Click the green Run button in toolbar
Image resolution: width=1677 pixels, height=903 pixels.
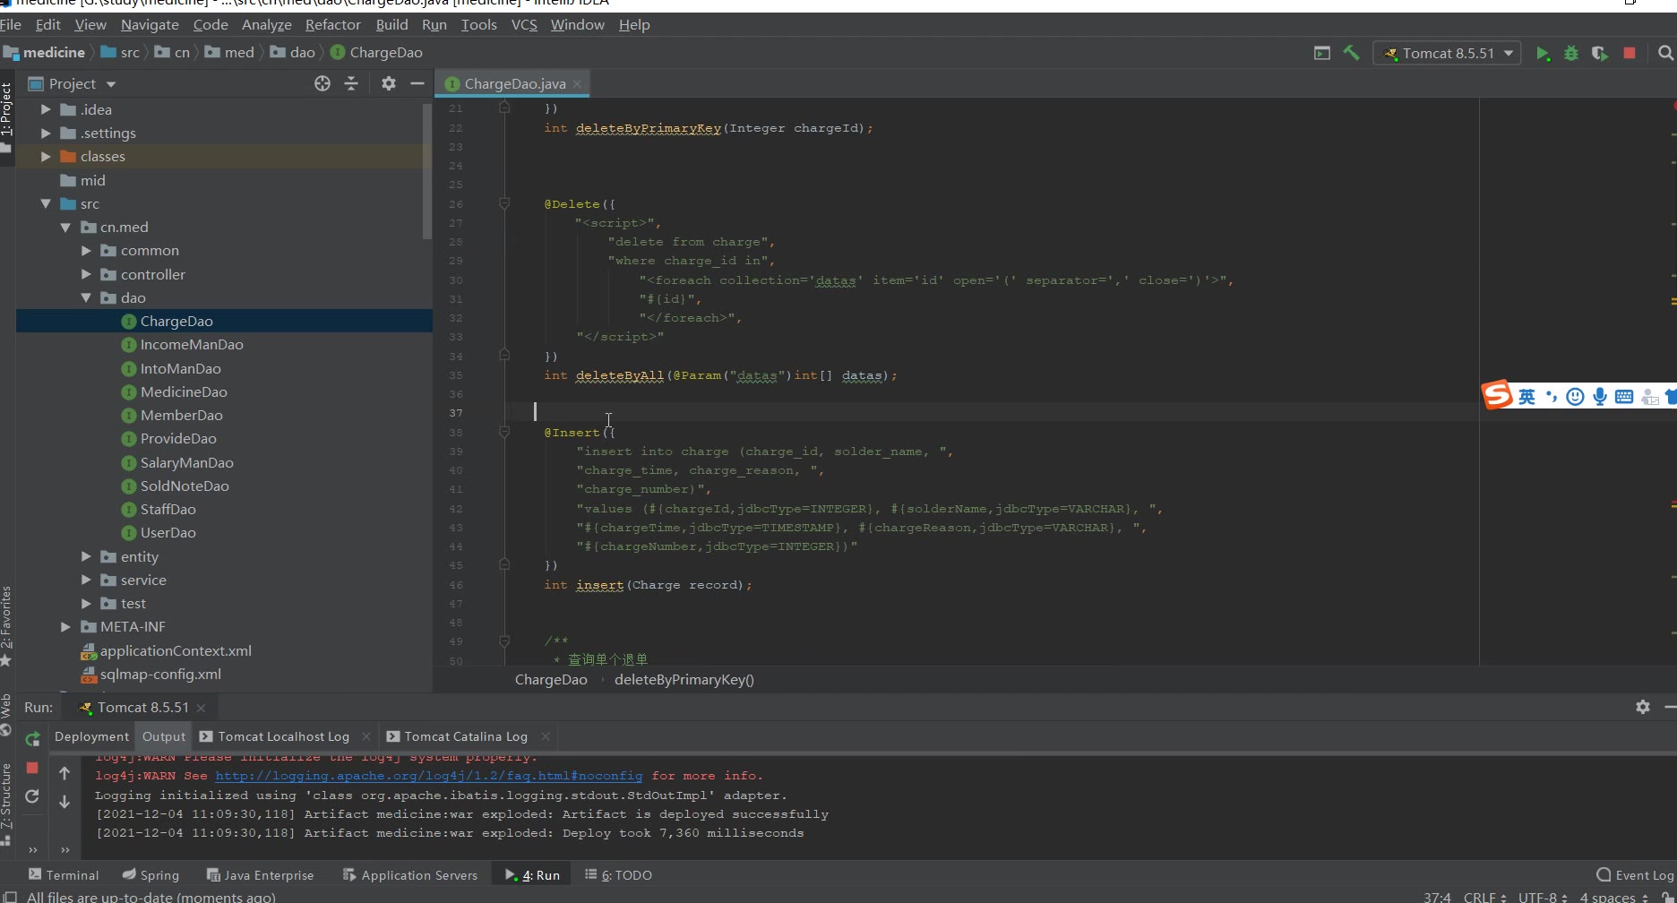(x=1542, y=54)
